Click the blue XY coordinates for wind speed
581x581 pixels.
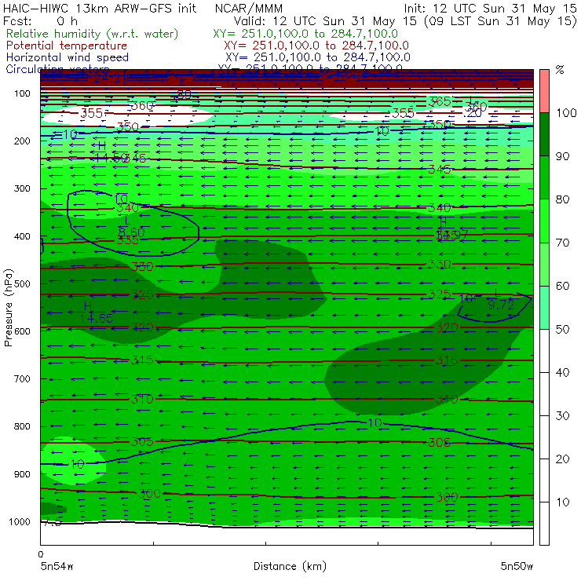[x=318, y=57]
